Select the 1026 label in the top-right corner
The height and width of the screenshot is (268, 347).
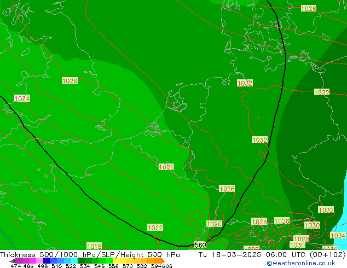coord(308,8)
